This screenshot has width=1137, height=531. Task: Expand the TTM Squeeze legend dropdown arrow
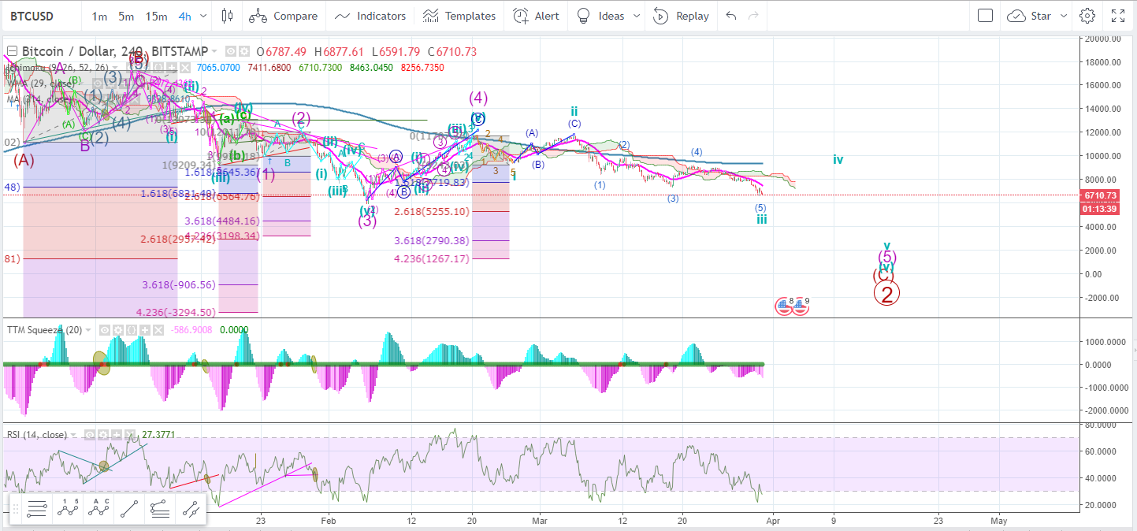click(88, 330)
